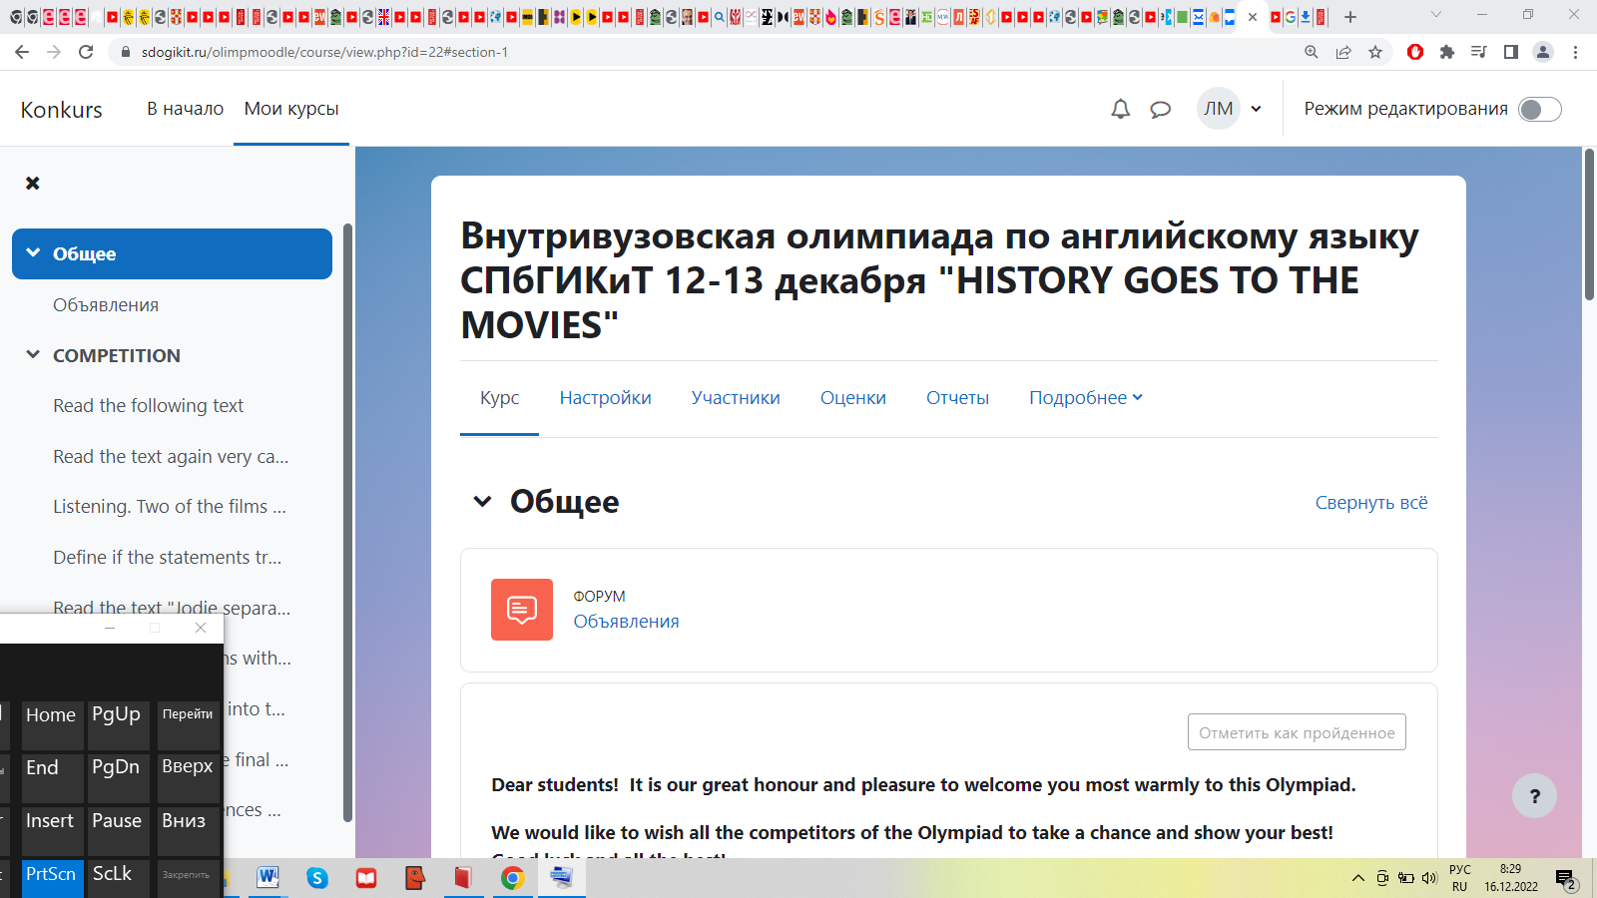This screenshot has height=898, width=1597.
Task: Reload the page
Action: click(86, 52)
